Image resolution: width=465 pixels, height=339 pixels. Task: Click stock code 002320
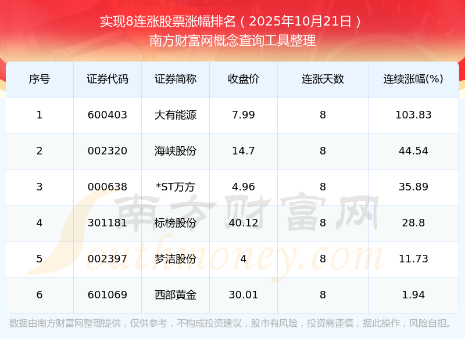[x=108, y=151]
